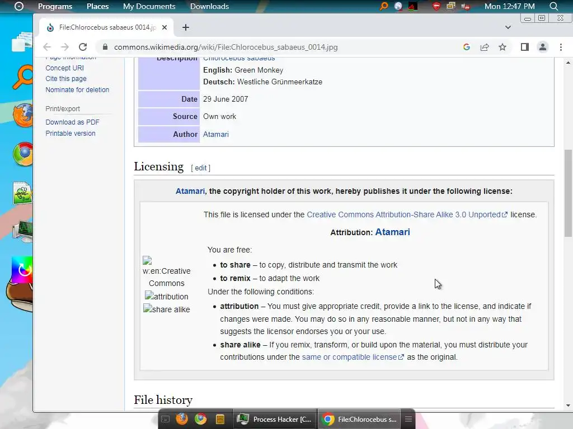Open the Downloads menu
Image resolution: width=573 pixels, height=429 pixels.
pos(209,6)
